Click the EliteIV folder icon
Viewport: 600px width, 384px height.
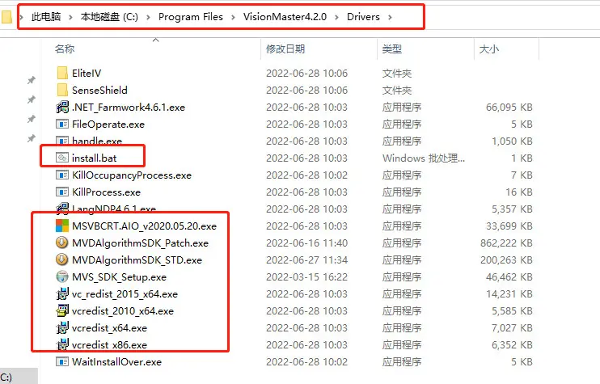point(62,73)
